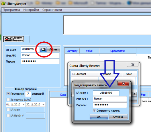Click the Save column header in accounts dialog
This screenshot has width=151, height=132.
(129, 74)
